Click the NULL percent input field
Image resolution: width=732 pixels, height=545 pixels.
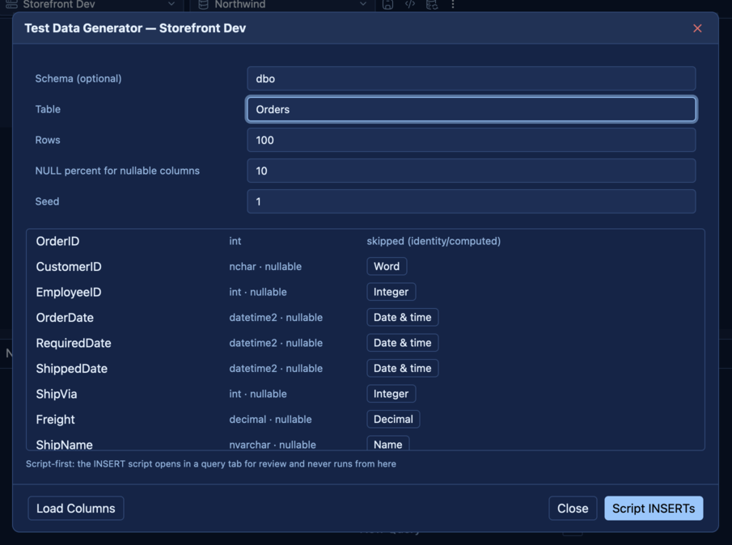pyautogui.click(x=471, y=171)
